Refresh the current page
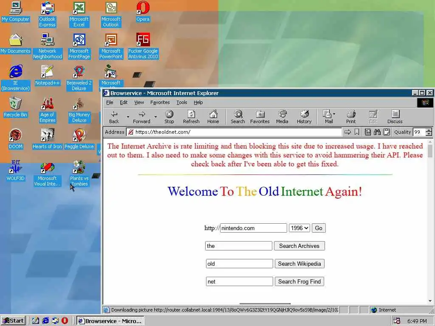435x326 pixels. [191, 117]
